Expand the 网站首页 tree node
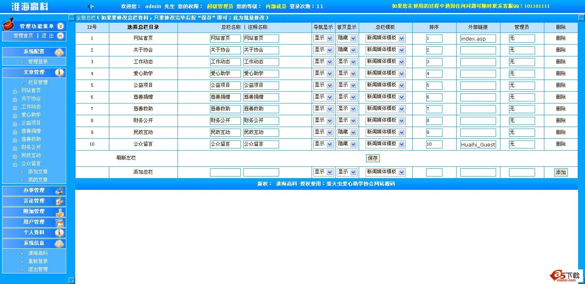The width and height of the screenshot is (585, 284). coord(15,91)
